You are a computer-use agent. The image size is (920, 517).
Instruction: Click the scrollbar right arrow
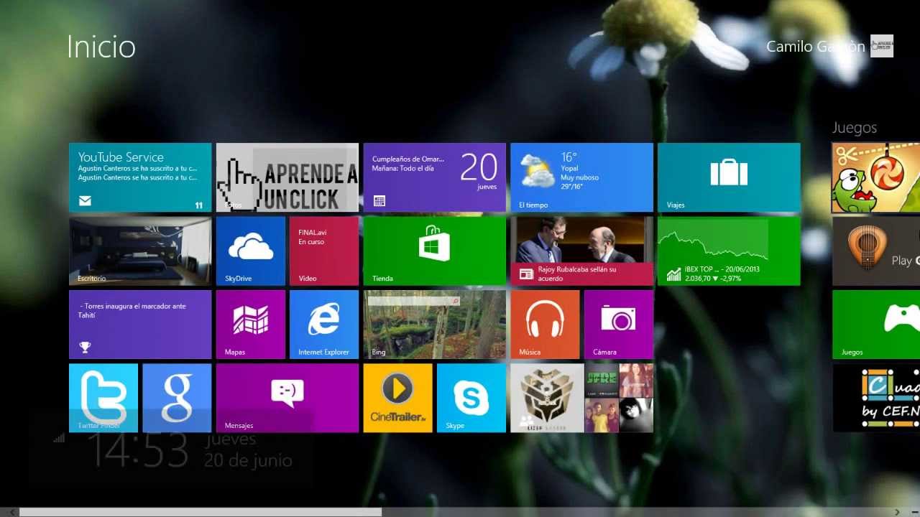(x=898, y=512)
